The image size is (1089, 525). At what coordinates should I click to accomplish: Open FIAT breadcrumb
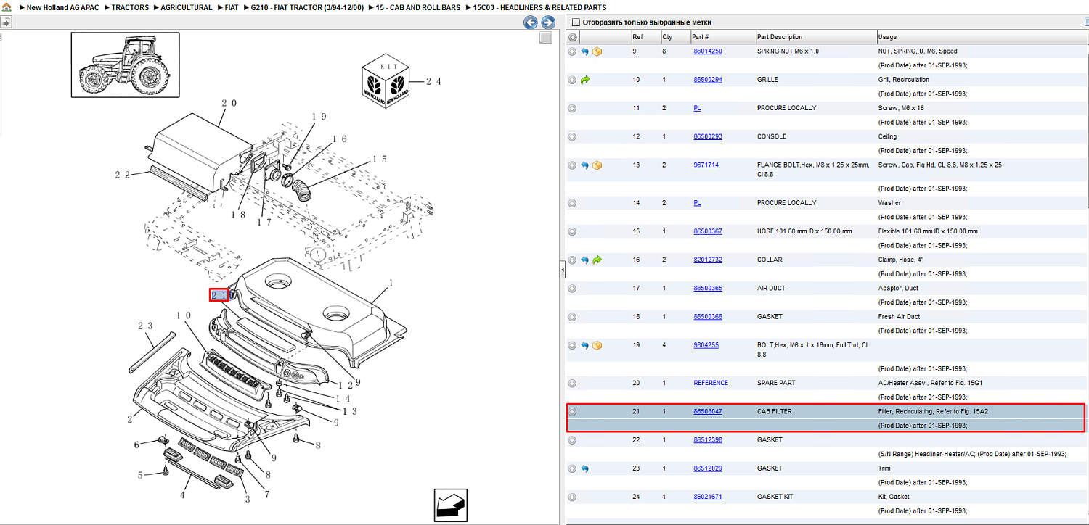pos(232,7)
